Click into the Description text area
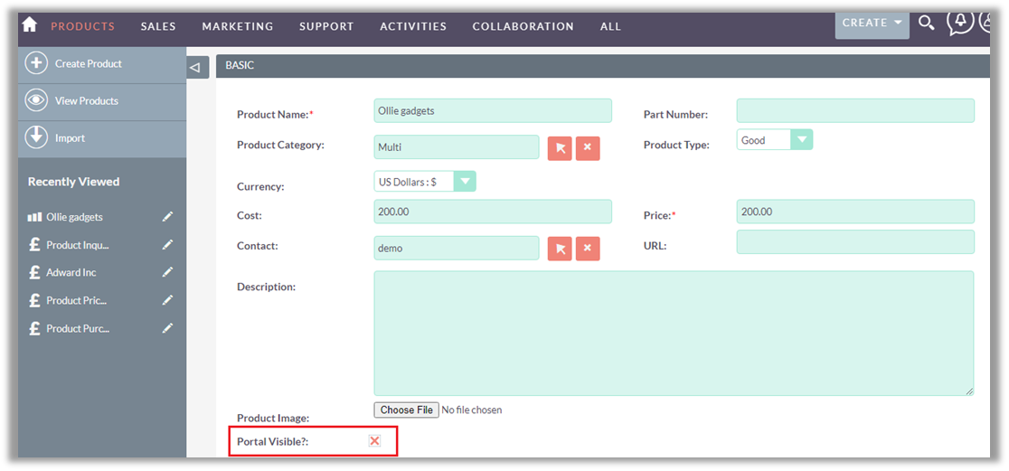1009x471 pixels. pos(674,333)
